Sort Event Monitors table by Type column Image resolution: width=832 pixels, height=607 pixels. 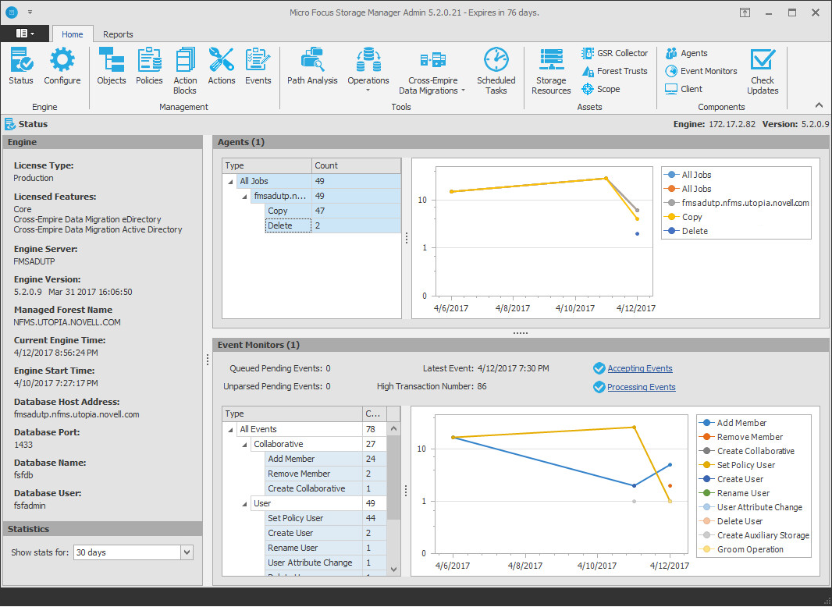[x=293, y=414]
